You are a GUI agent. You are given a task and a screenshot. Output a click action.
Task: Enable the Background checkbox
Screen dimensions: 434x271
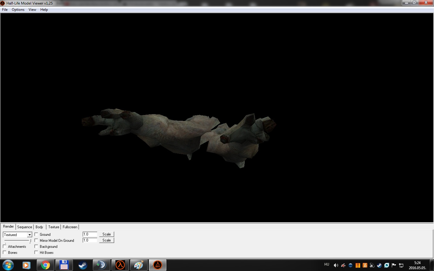pos(36,246)
